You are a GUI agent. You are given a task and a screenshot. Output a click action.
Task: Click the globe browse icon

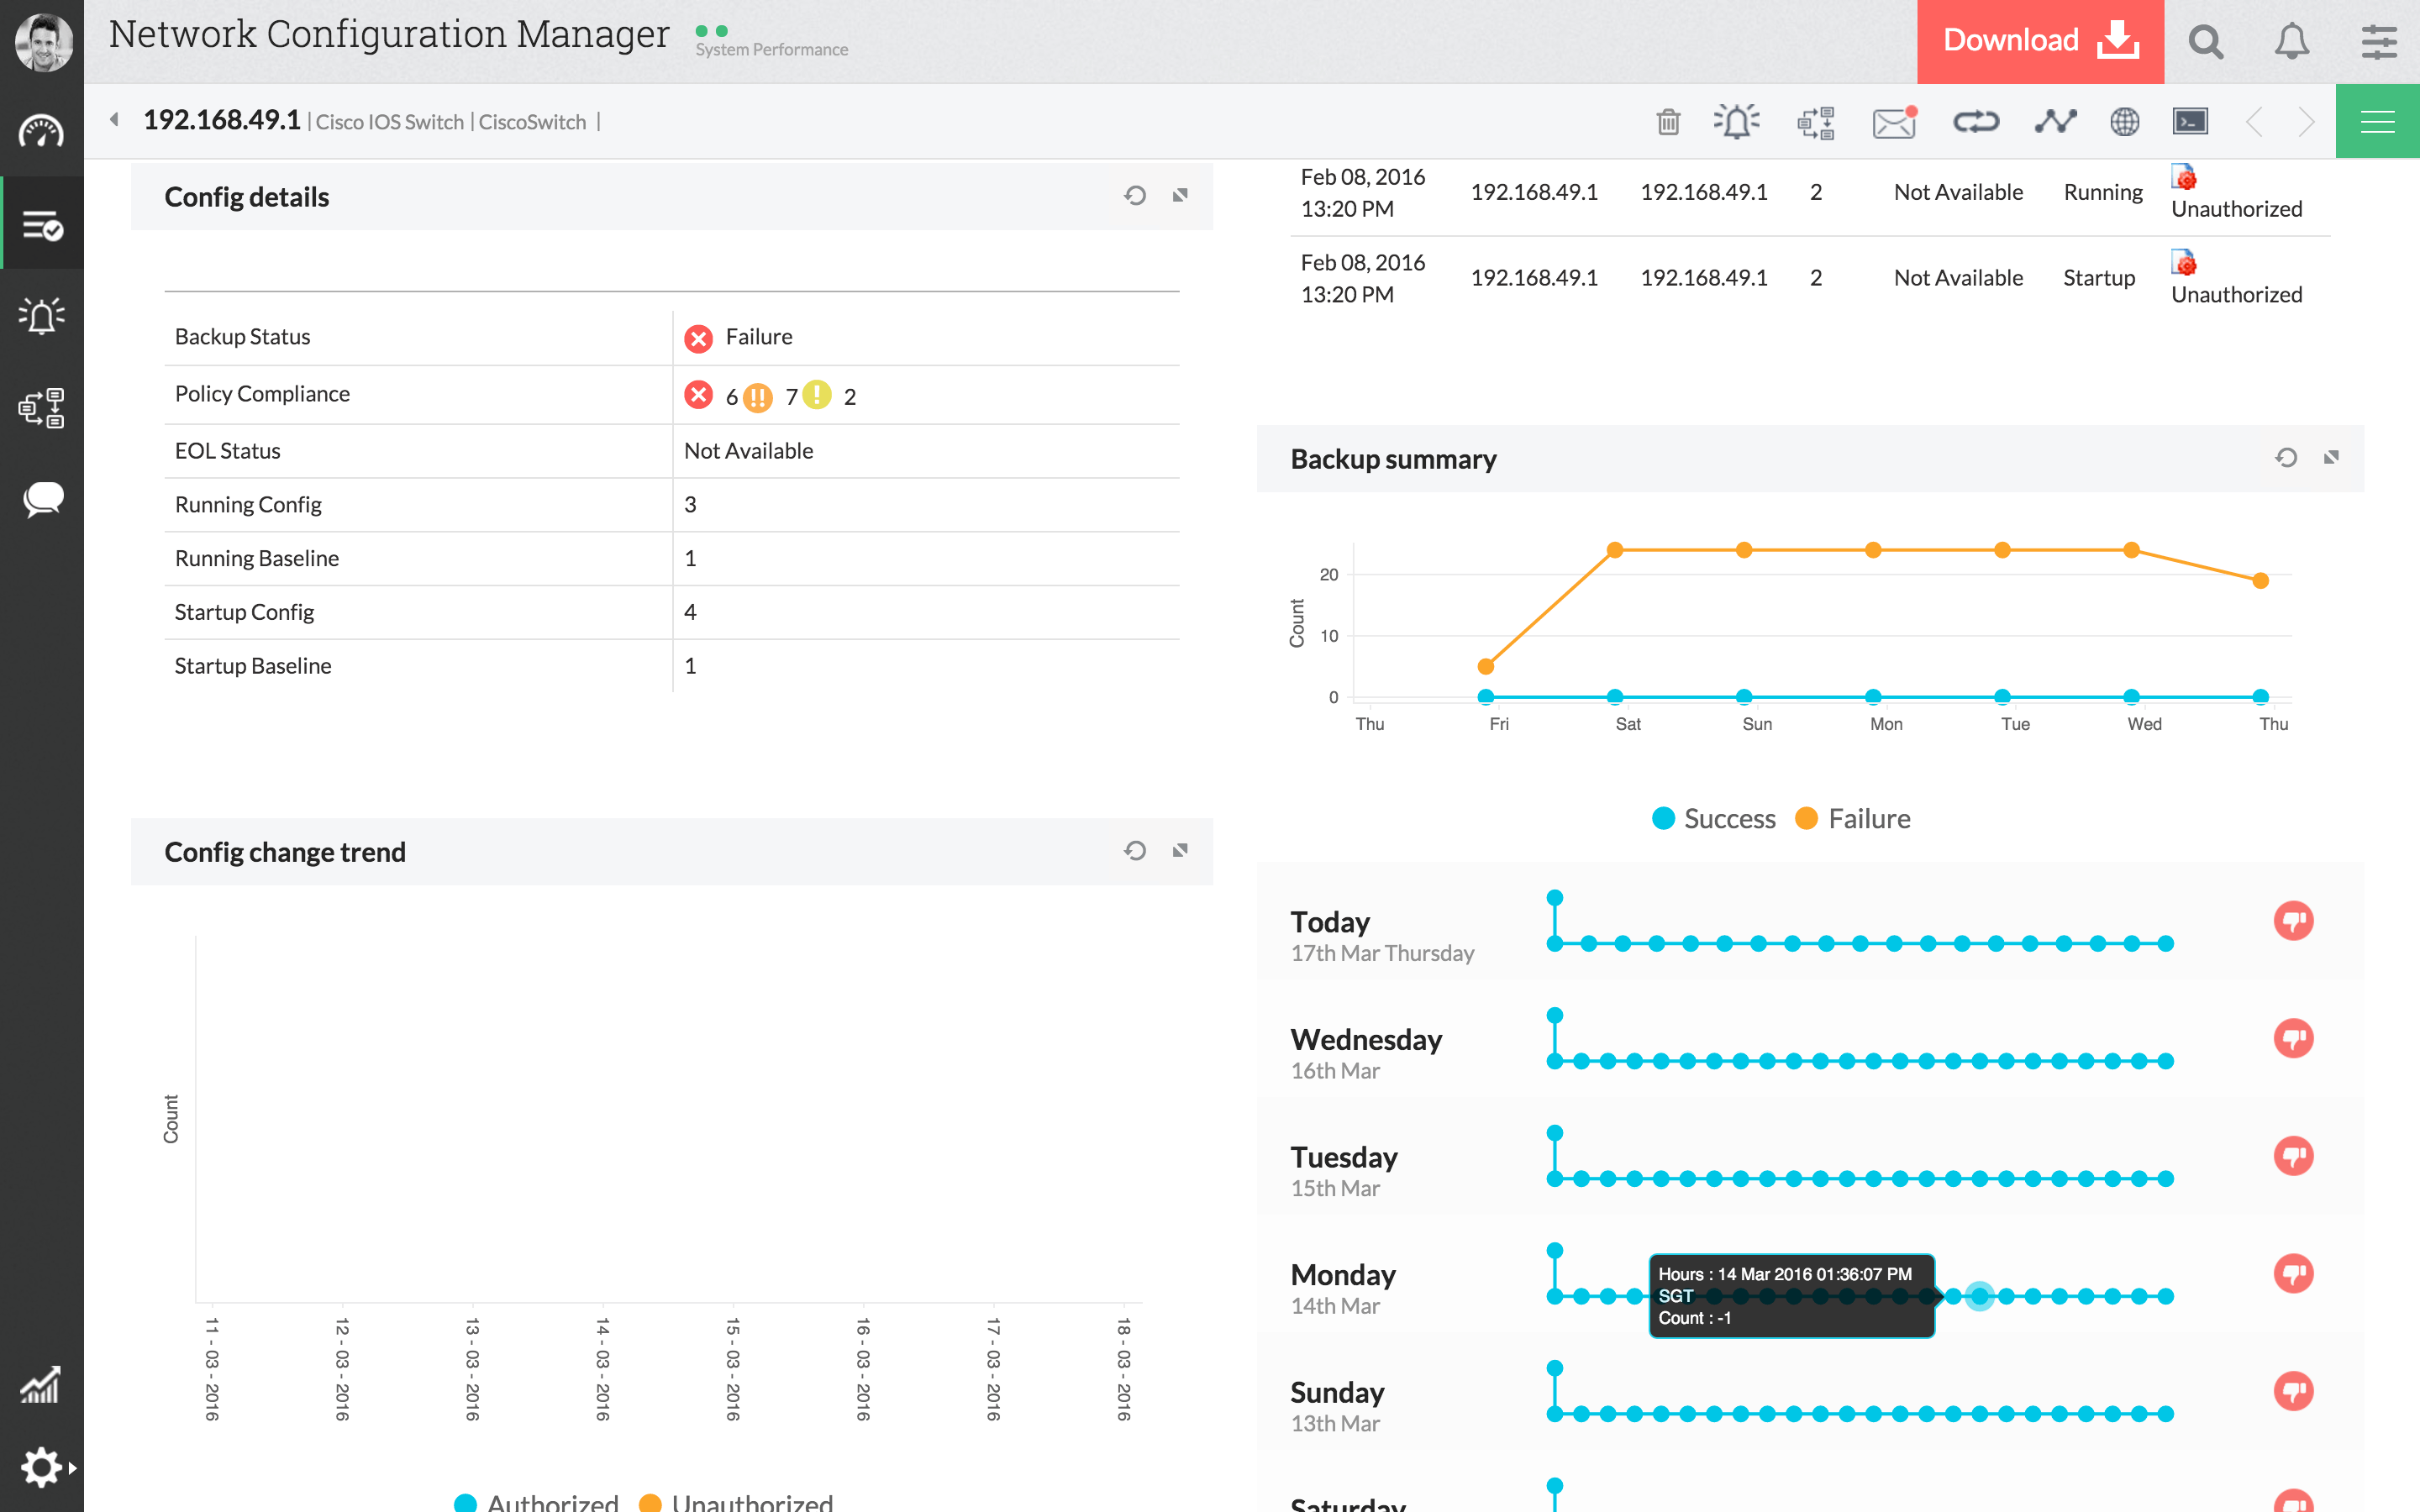[2124, 122]
